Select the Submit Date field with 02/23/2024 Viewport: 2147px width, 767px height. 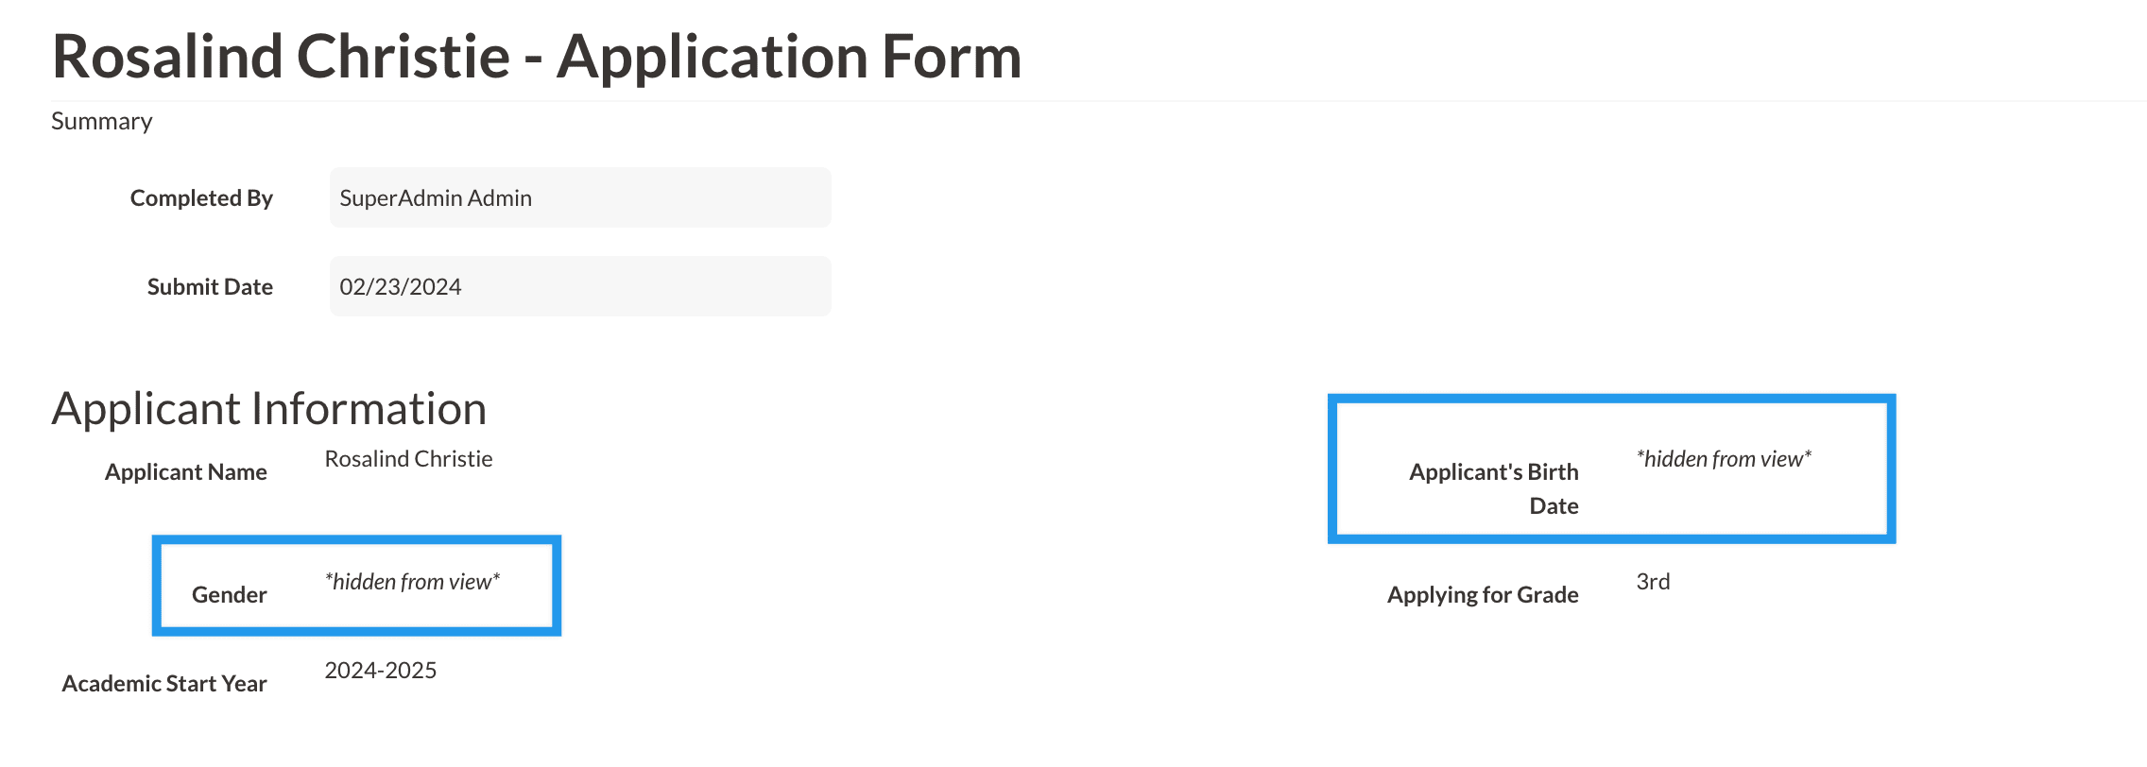coord(579,286)
